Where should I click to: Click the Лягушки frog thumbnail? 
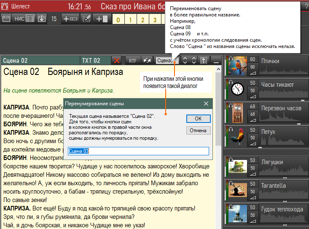coord(238,167)
